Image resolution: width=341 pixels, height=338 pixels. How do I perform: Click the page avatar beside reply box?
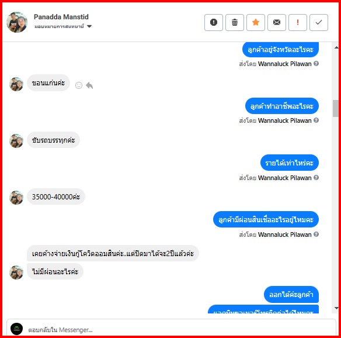point(16,329)
